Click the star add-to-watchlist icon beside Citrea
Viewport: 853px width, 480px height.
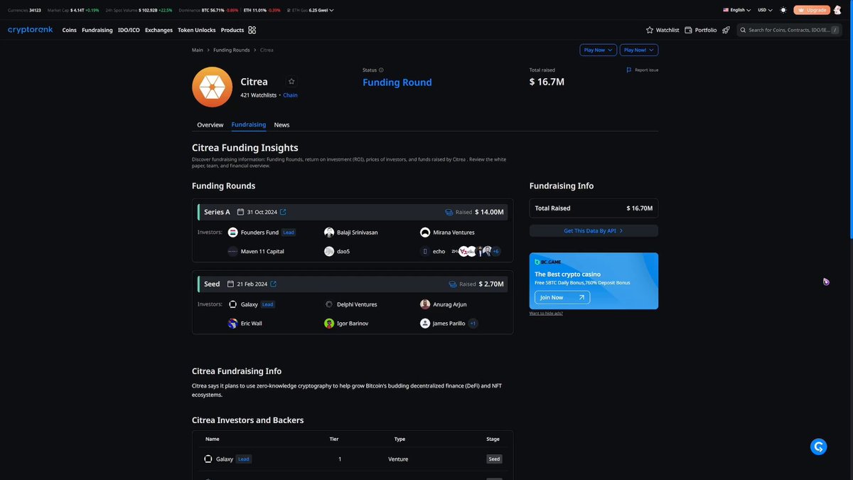coord(291,82)
